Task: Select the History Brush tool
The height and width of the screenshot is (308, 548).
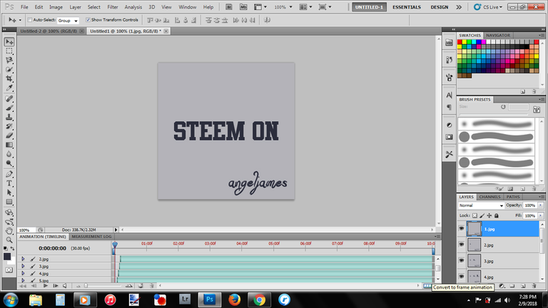Action: (x=9, y=126)
